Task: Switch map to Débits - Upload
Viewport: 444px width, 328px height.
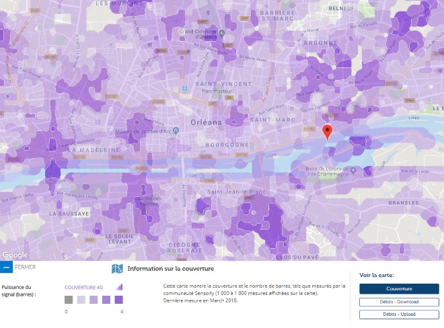Action: click(398, 314)
